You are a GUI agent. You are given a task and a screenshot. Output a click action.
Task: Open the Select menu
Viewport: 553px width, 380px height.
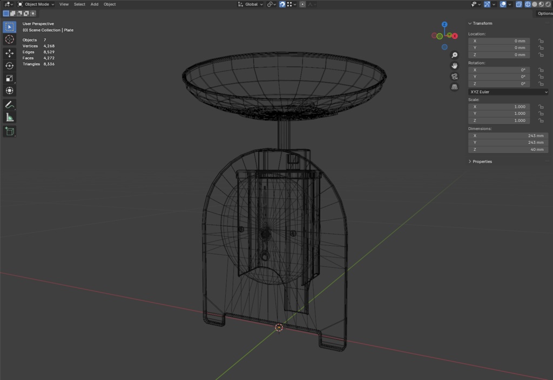tap(79, 4)
